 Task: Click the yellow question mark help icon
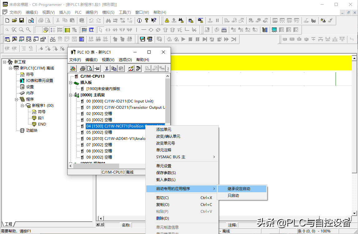point(146,21)
